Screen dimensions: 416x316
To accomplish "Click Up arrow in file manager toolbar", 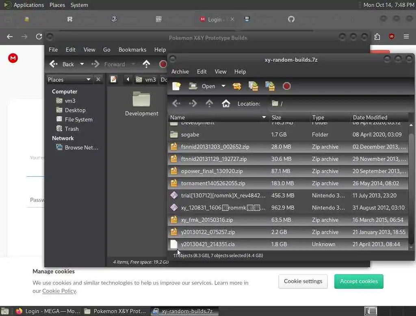I will pos(146,64).
